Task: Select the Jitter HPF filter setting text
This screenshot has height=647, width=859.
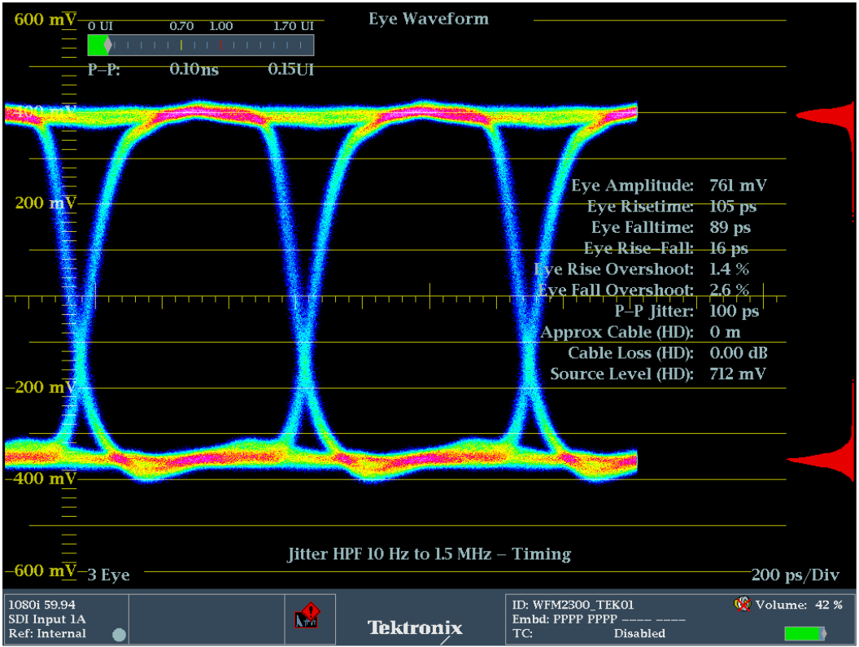Action: click(429, 554)
